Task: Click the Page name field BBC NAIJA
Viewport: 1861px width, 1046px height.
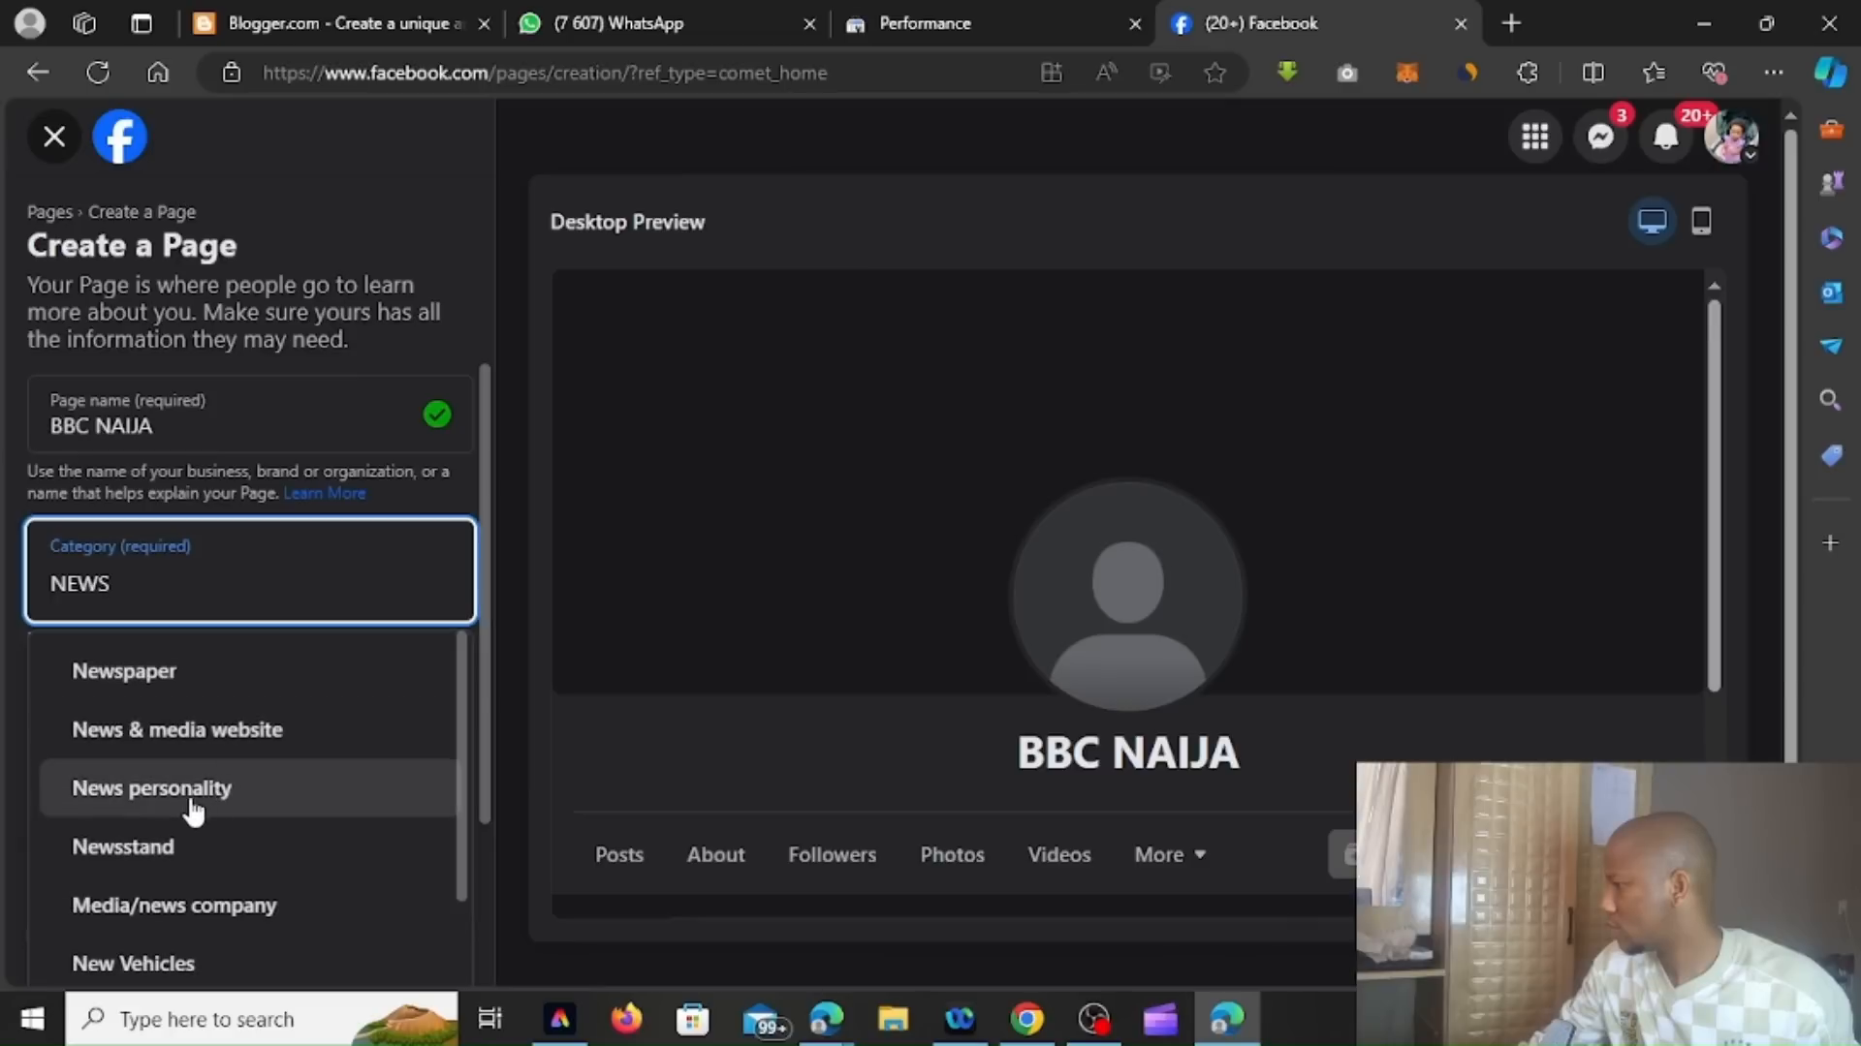Action: pyautogui.click(x=250, y=415)
